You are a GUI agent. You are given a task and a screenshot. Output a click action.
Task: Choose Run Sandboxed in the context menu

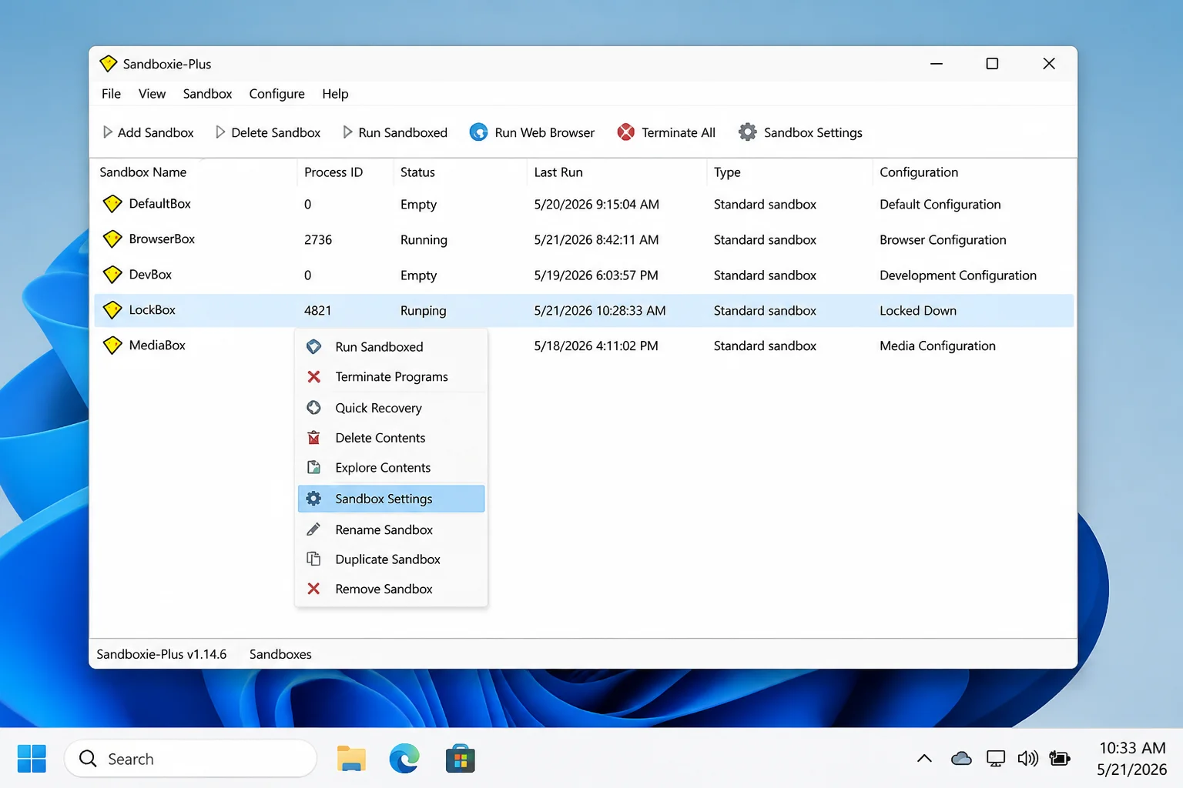tap(391, 347)
